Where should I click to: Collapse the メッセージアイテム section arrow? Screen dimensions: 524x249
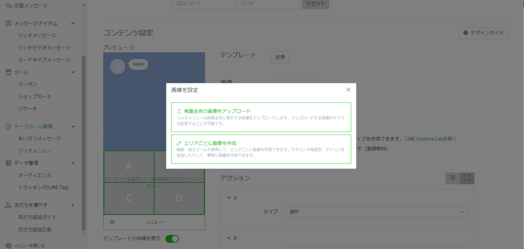pyautogui.click(x=73, y=23)
